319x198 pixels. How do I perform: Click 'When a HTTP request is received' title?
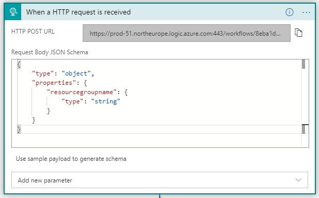(78, 12)
